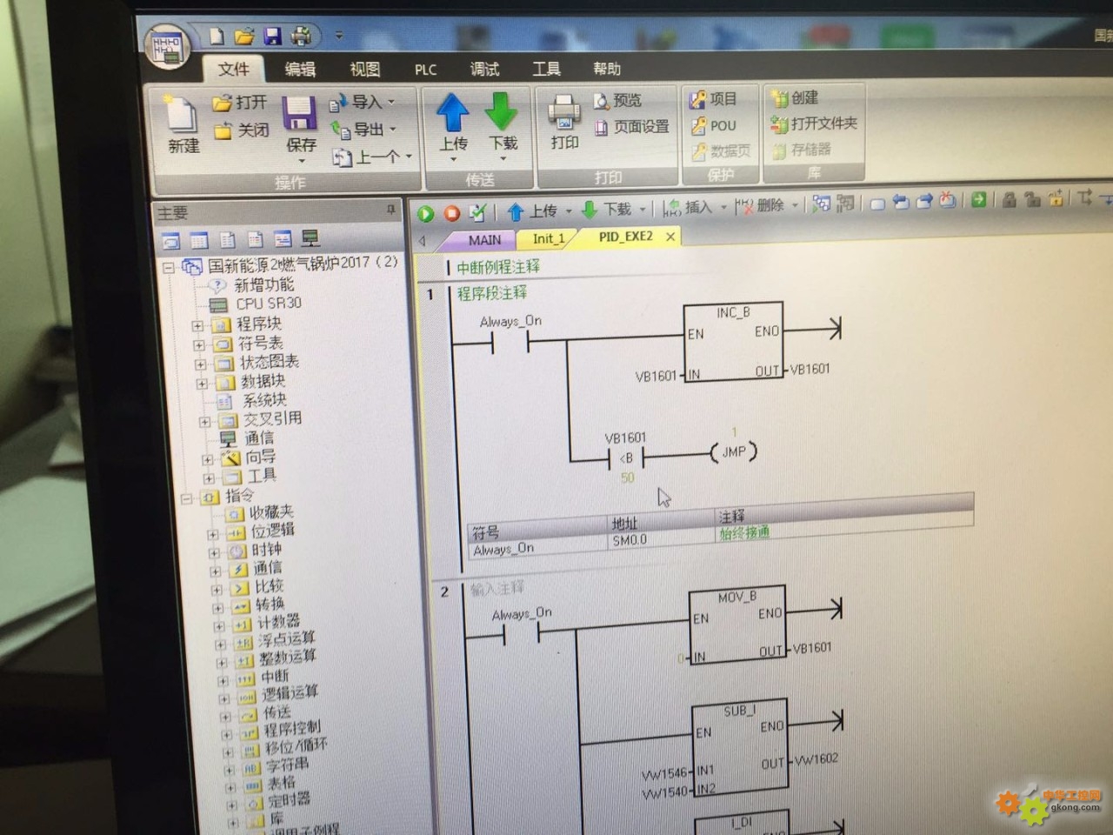Expand the 位逻辑 (Bit Logic) instructions
Image resolution: width=1113 pixels, height=835 pixels.
coord(213,534)
